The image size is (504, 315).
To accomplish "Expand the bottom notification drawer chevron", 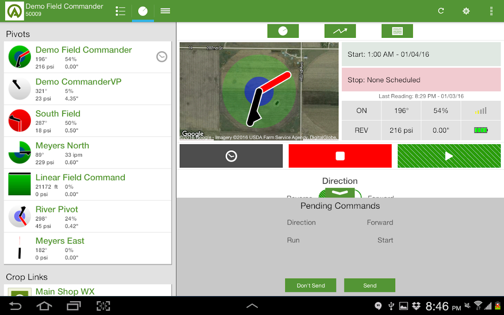I will [x=252, y=306].
